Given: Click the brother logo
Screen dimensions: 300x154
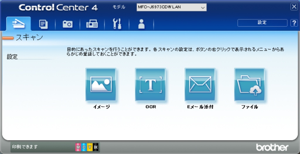Looking at the screenshot, I should [x=272, y=147].
